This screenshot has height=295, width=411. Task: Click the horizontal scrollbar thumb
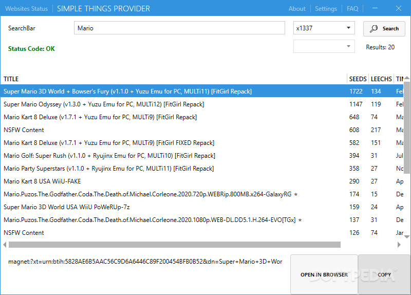tap(175, 245)
